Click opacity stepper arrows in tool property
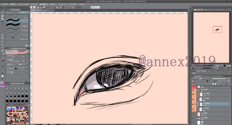232x125 pixels. (x=26, y=61)
